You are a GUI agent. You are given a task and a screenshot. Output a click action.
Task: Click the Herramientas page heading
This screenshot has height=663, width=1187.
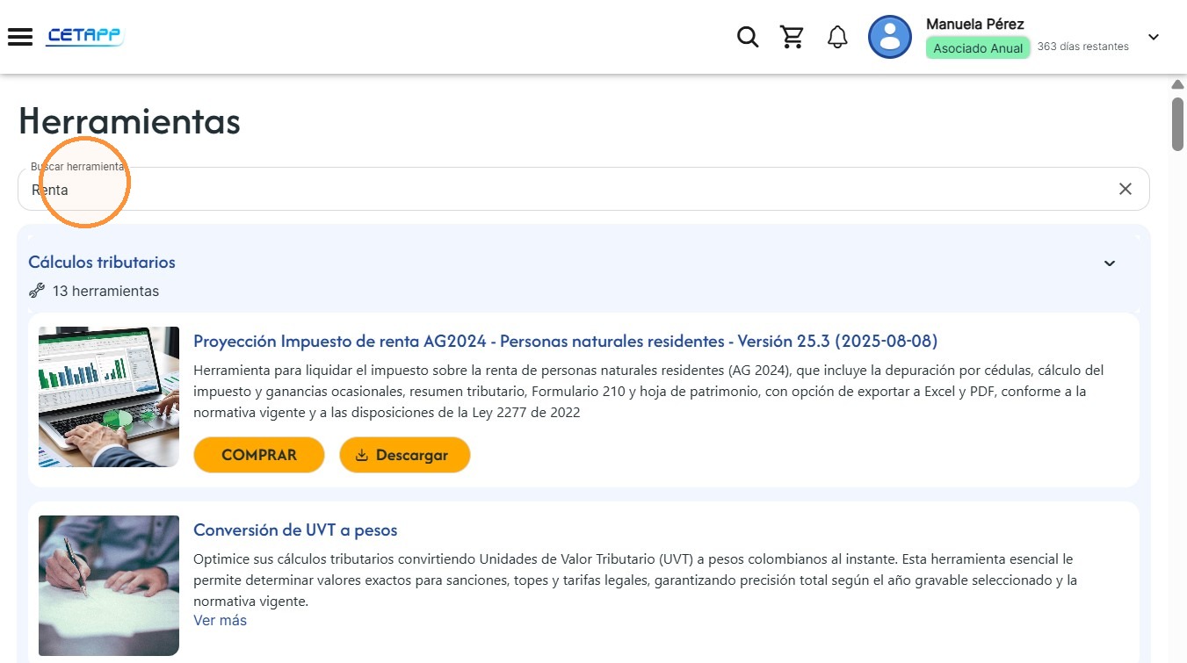click(129, 120)
